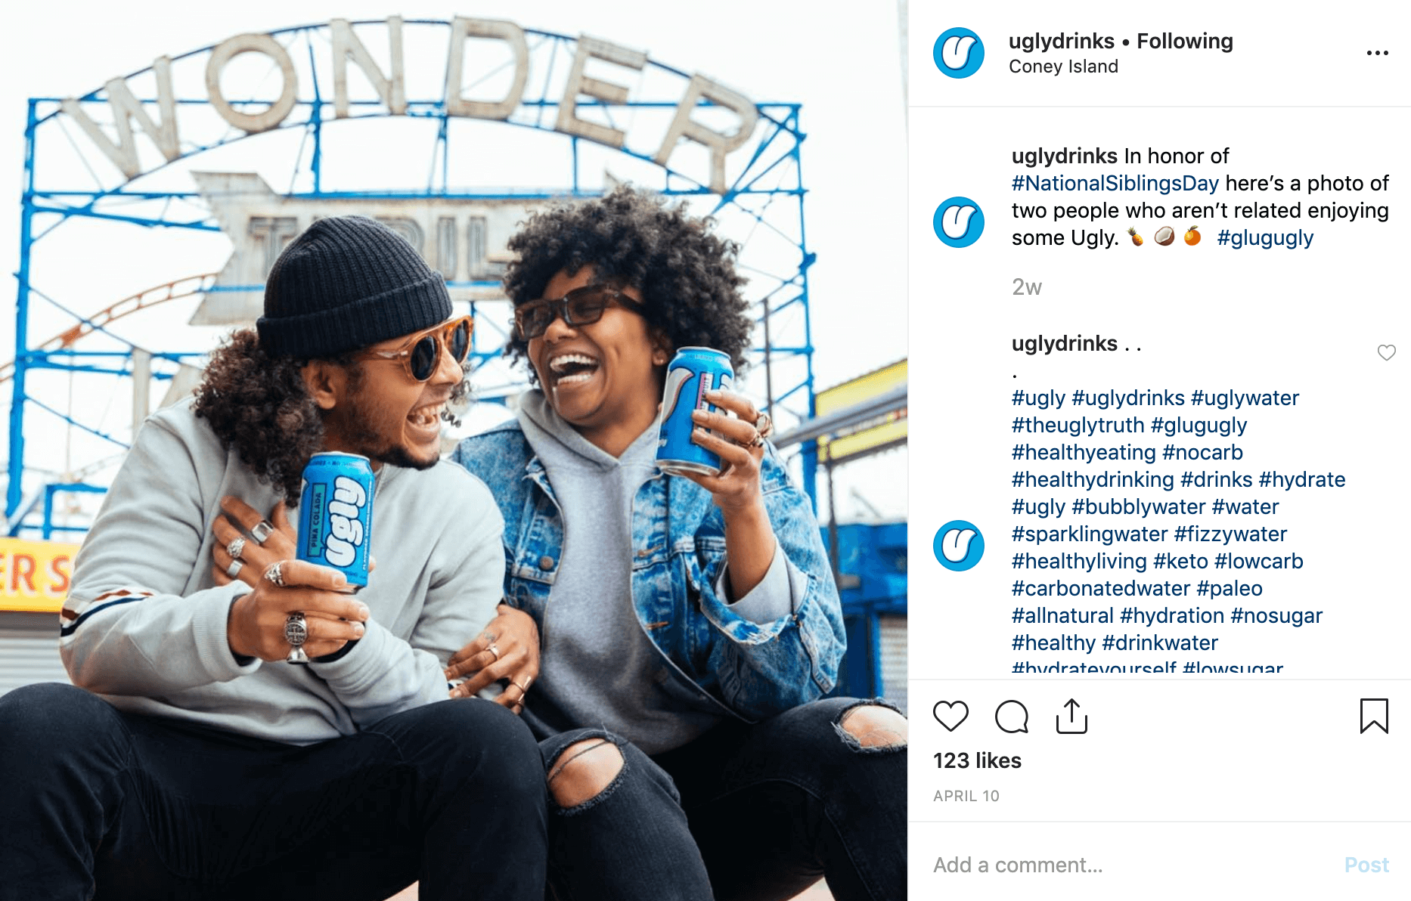
Task: Open the APRIL 10 post date link
Action: coord(966,796)
